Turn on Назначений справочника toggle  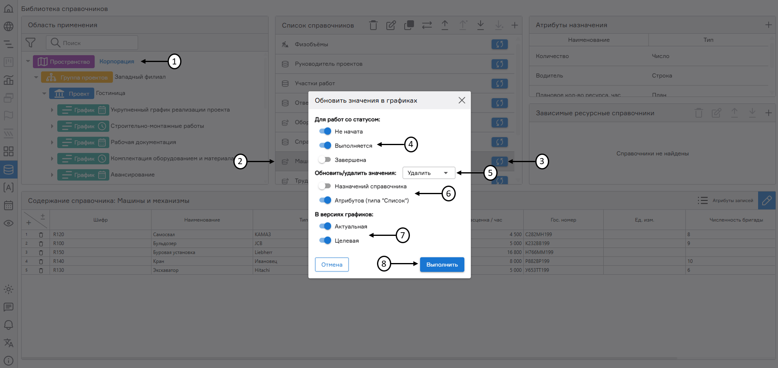tap(325, 186)
